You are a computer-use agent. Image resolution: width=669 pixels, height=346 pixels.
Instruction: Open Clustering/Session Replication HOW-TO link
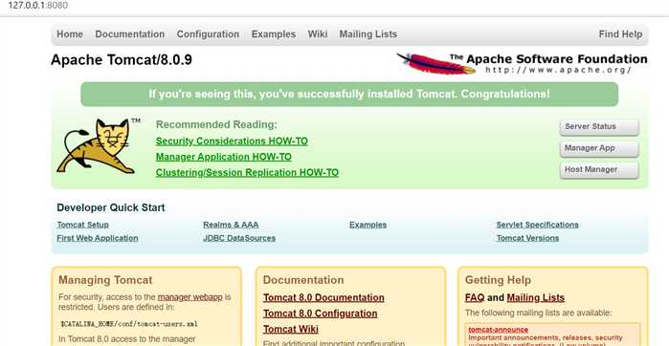click(x=247, y=173)
